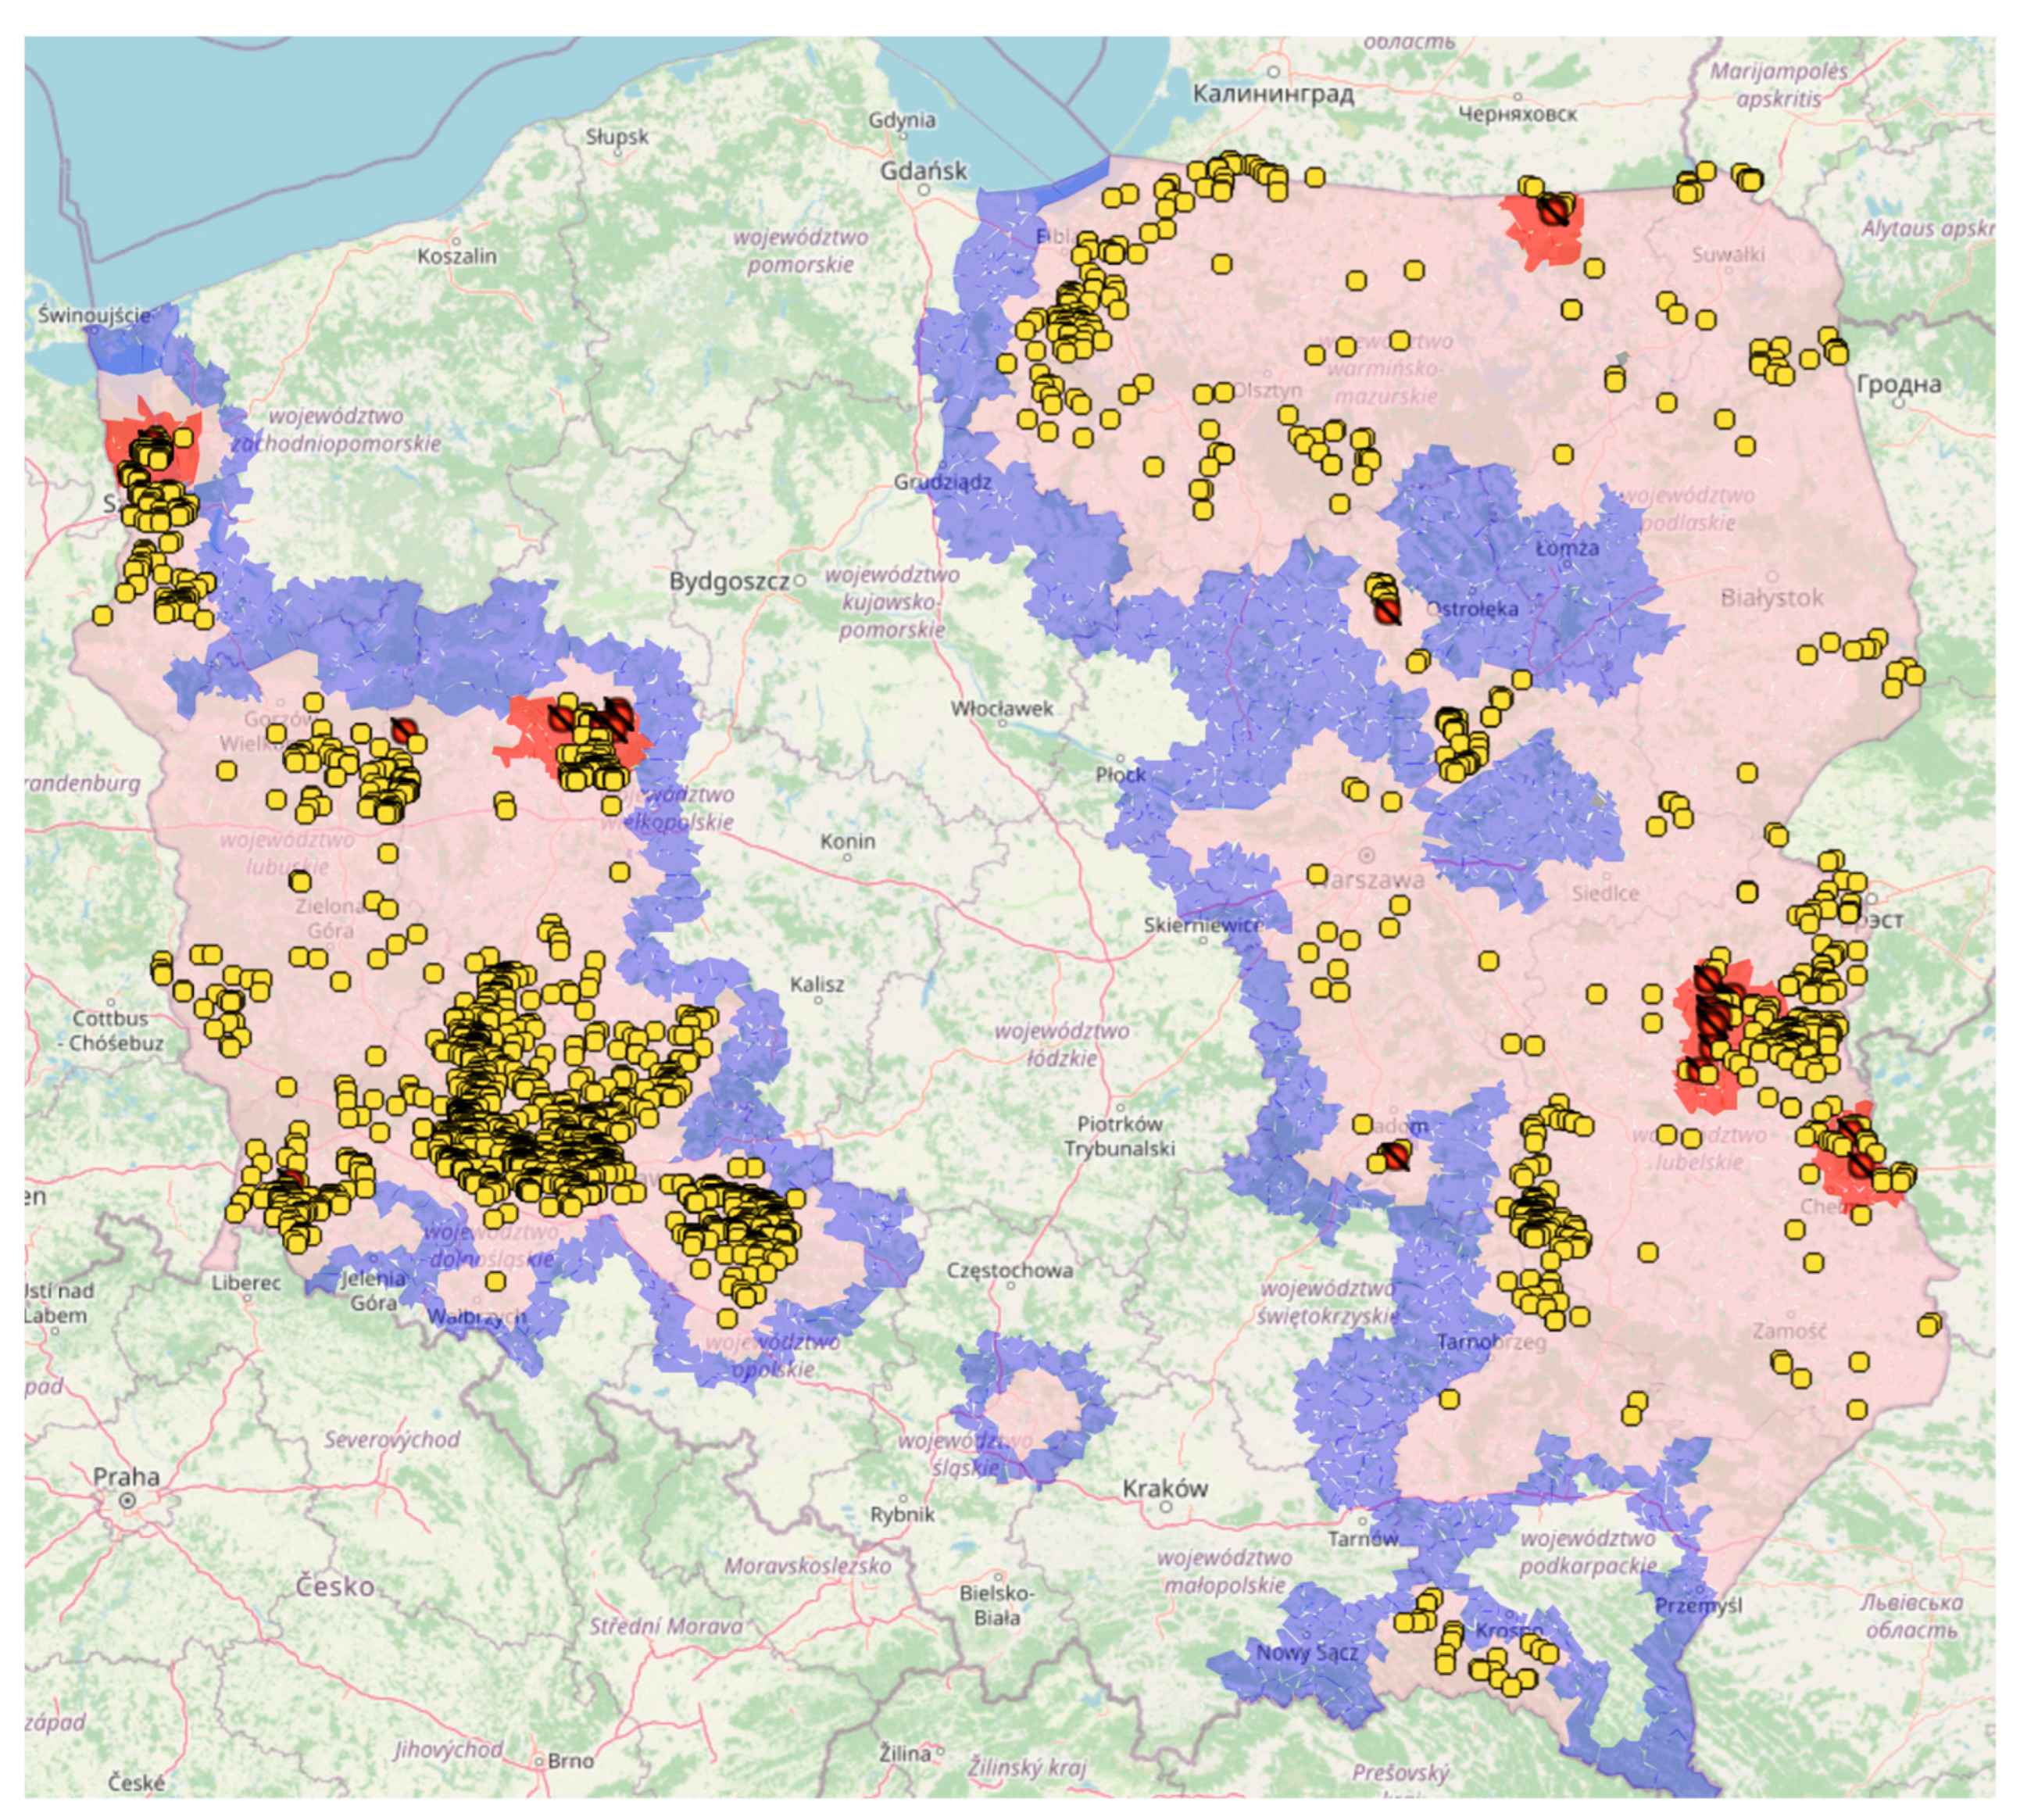Click the Gdańsk city label
This screenshot has height=1820, width=2020.
[x=923, y=171]
